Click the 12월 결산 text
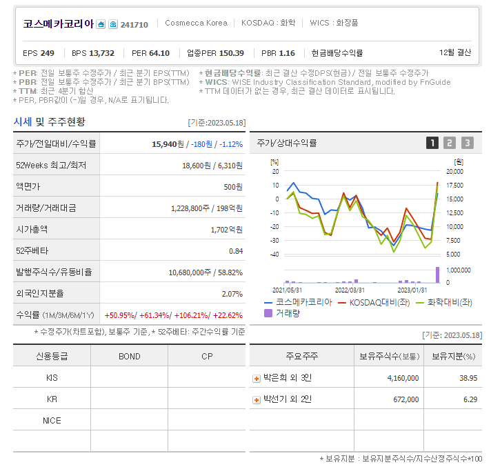The width and height of the screenshot is (491, 467). coord(455,52)
